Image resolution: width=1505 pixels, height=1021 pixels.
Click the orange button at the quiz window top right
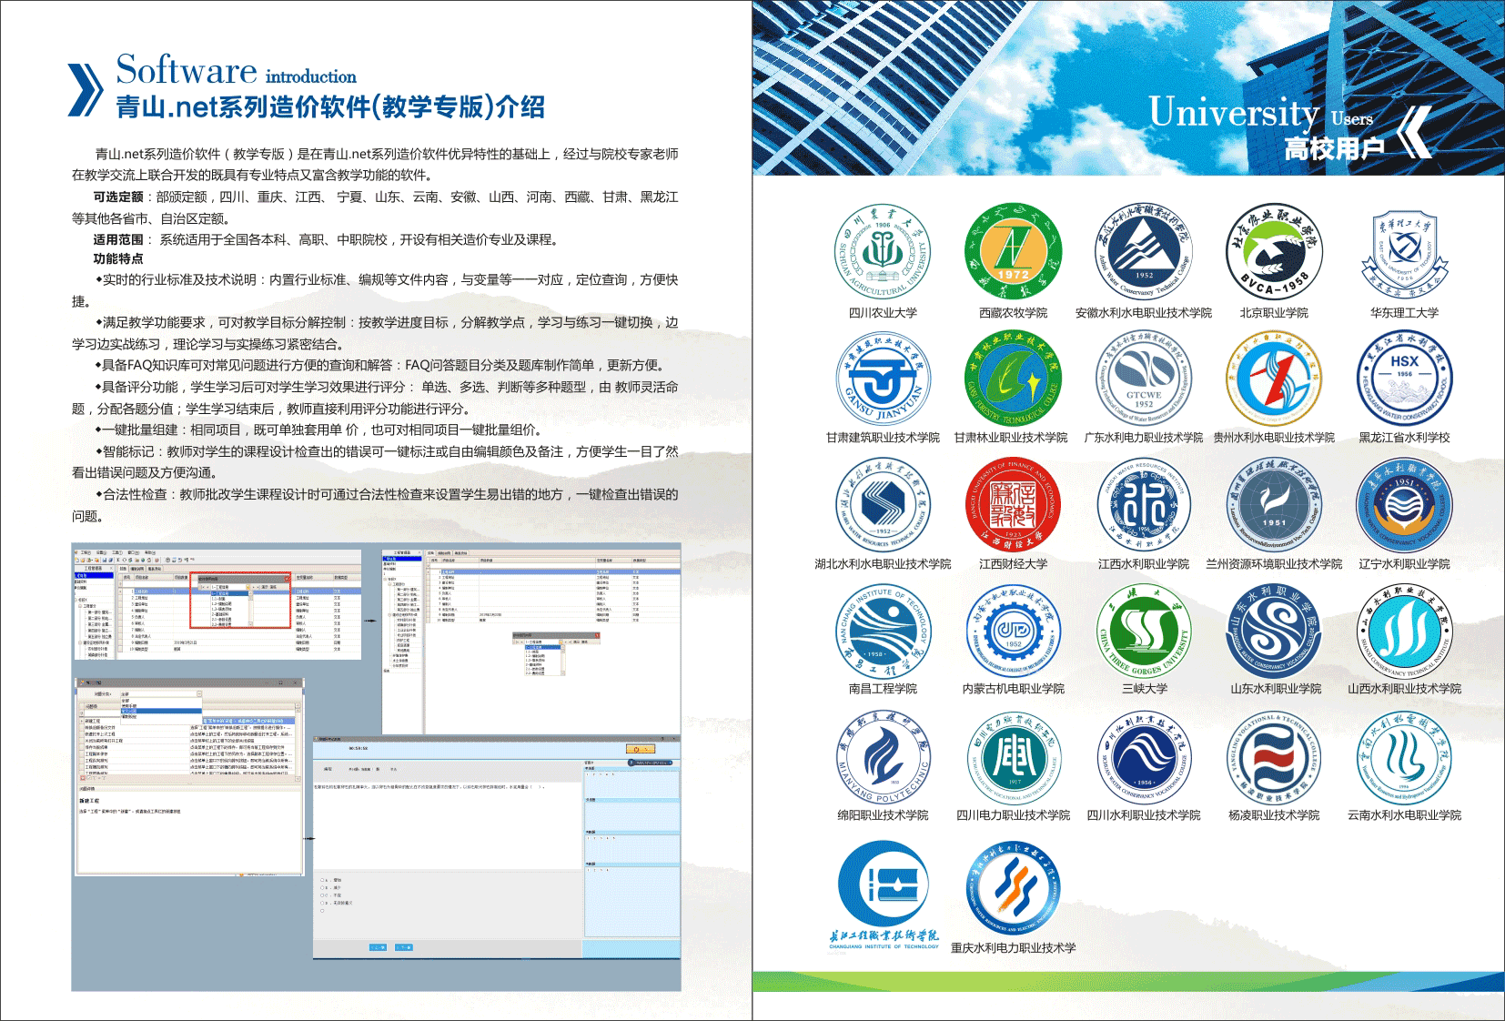point(641,749)
